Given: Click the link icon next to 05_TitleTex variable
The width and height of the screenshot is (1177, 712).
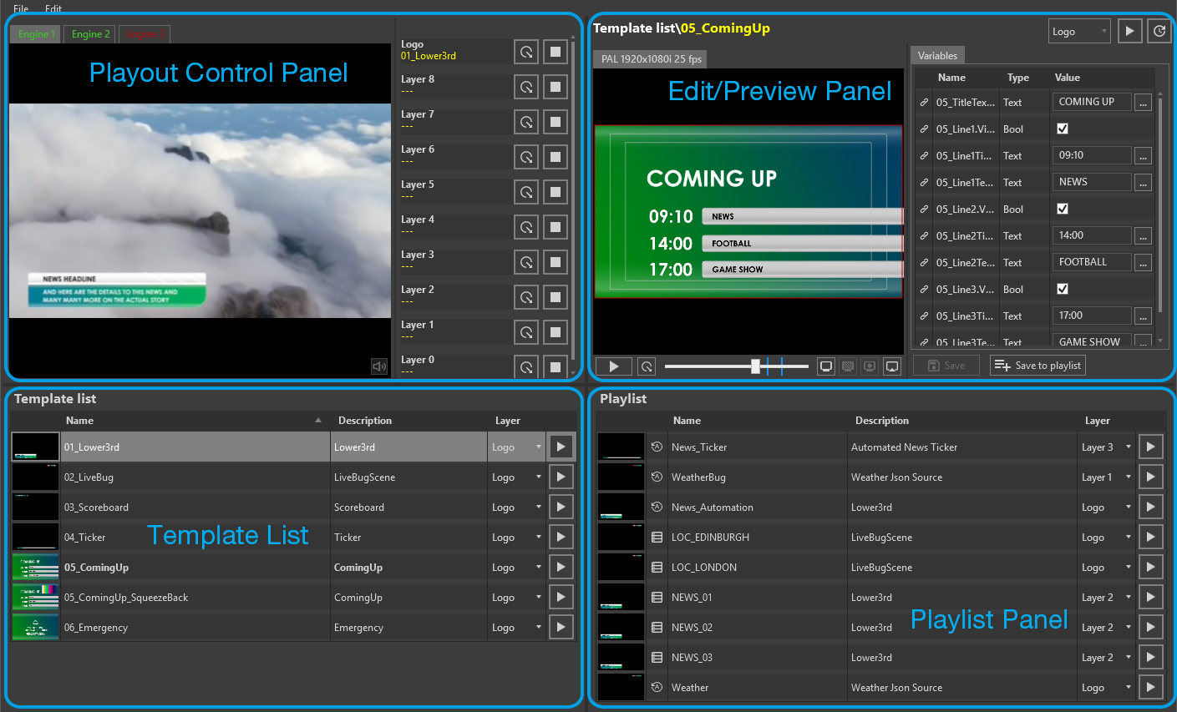Looking at the screenshot, I should [x=924, y=101].
